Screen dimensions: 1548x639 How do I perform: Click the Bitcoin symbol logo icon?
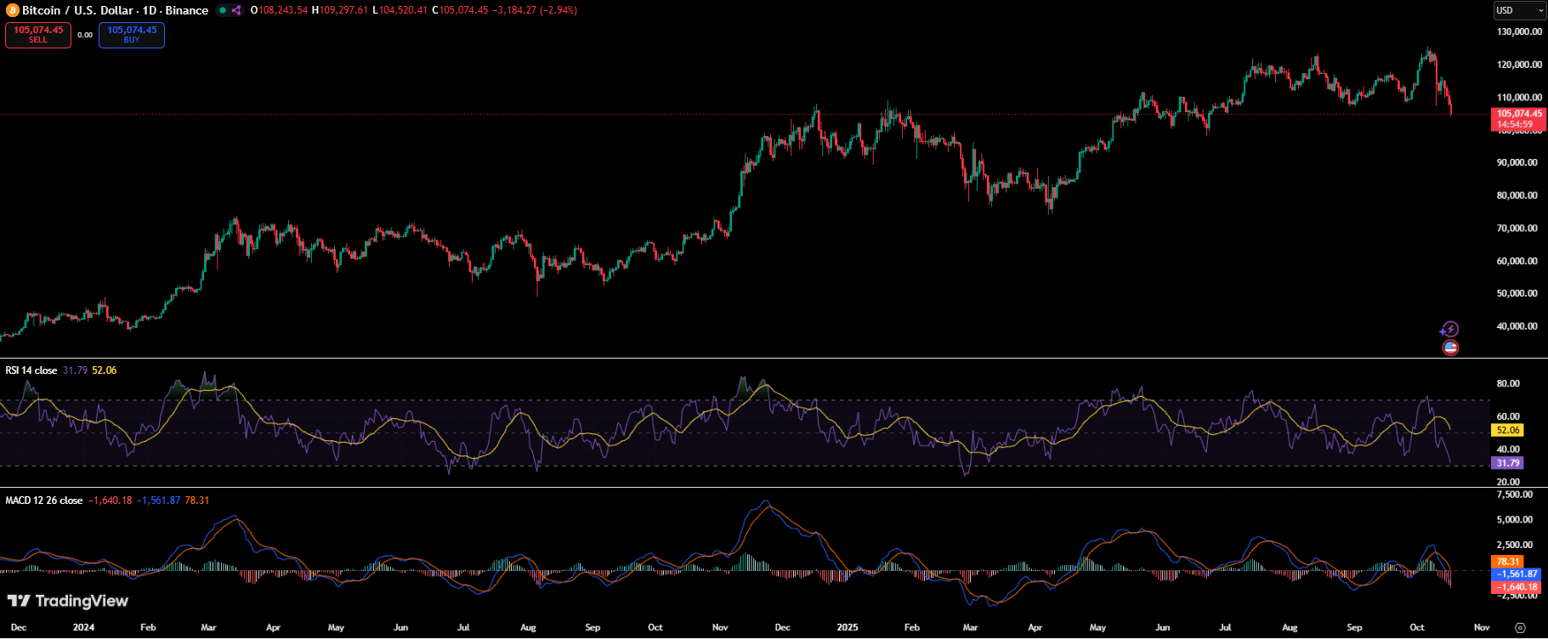12,10
